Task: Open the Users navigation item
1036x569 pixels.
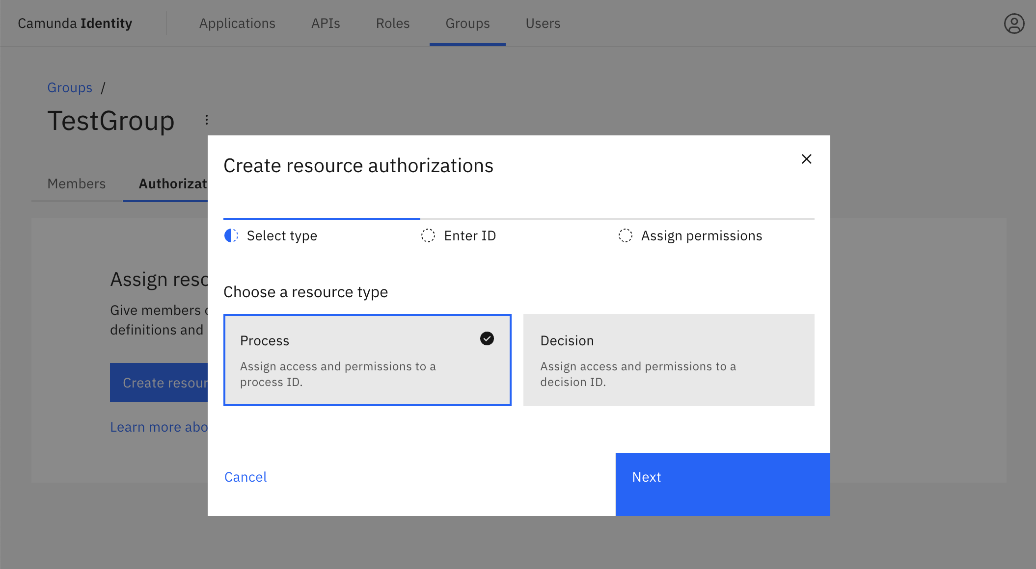Action: coord(543,23)
